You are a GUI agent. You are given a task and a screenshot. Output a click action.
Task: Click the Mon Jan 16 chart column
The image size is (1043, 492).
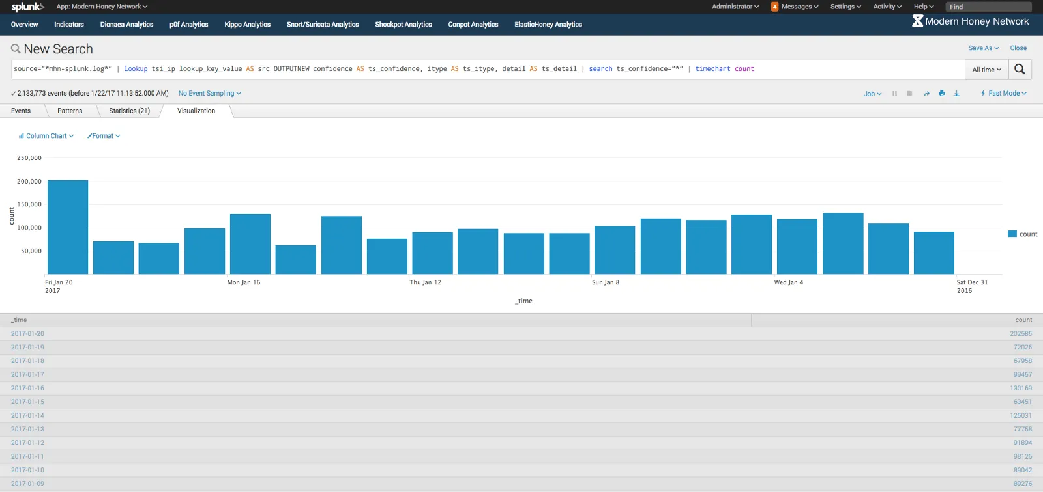pyautogui.click(x=250, y=244)
